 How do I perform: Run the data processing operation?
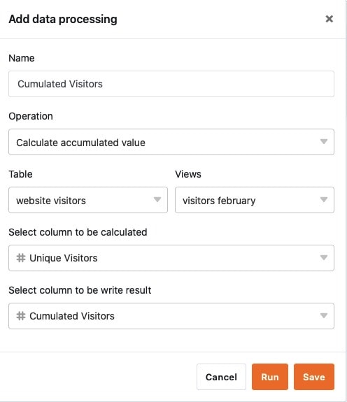(x=270, y=377)
